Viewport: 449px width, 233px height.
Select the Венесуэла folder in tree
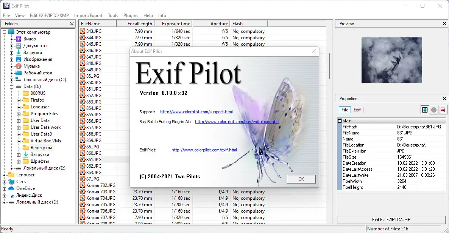pos(41,148)
